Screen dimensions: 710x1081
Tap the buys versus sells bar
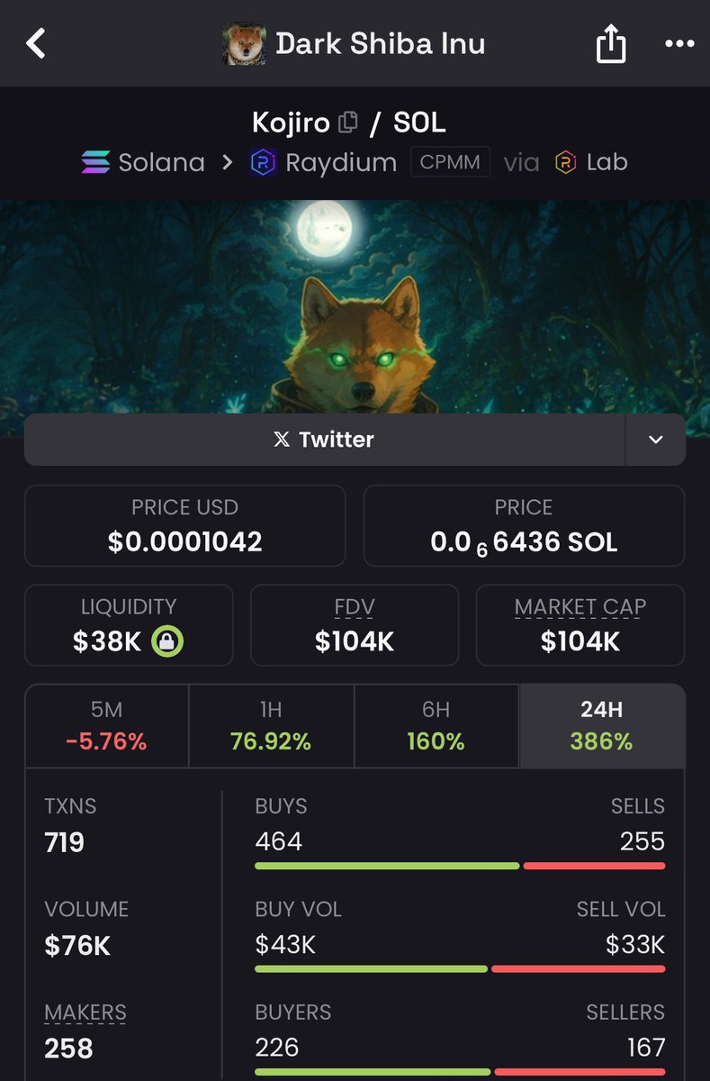coord(460,866)
